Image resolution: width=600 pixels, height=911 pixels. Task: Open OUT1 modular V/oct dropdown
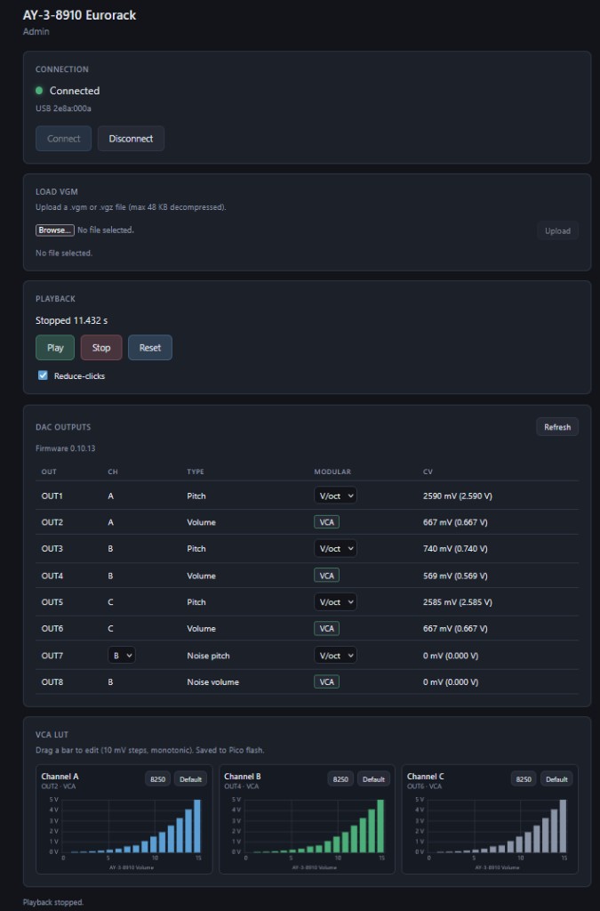(x=335, y=496)
